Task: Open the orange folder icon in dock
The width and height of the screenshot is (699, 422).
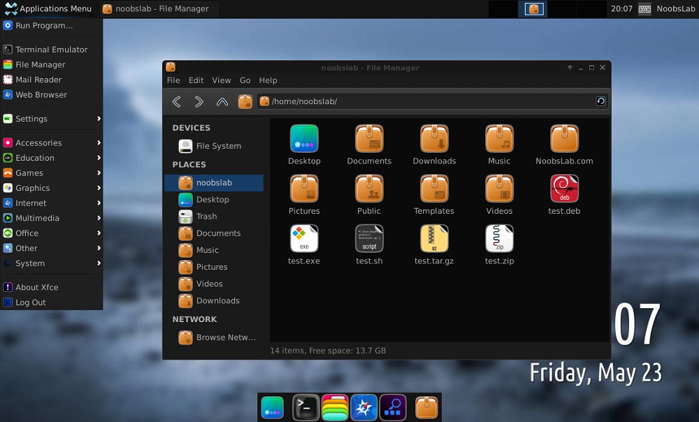Action: coord(426,407)
